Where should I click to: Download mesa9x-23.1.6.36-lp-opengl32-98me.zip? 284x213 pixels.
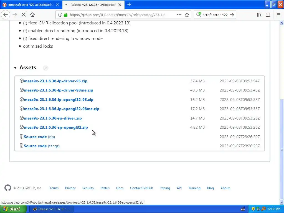(x=61, y=109)
